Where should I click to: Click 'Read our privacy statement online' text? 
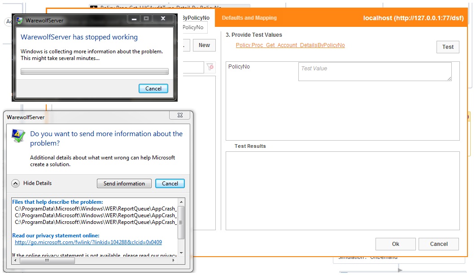pos(56,236)
